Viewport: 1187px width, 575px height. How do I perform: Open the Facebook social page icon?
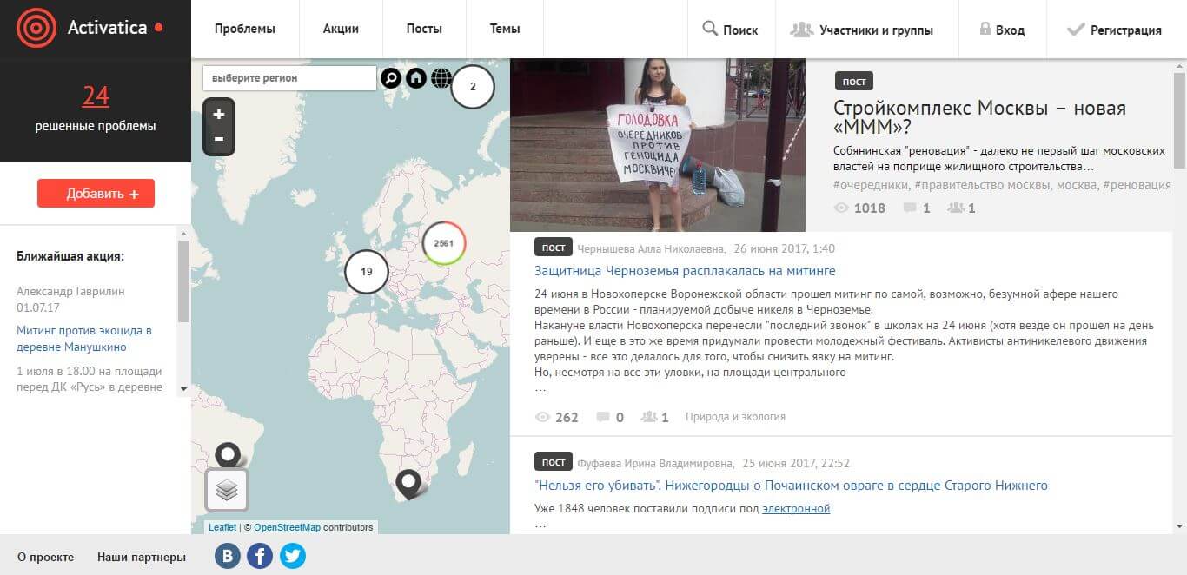tap(260, 556)
